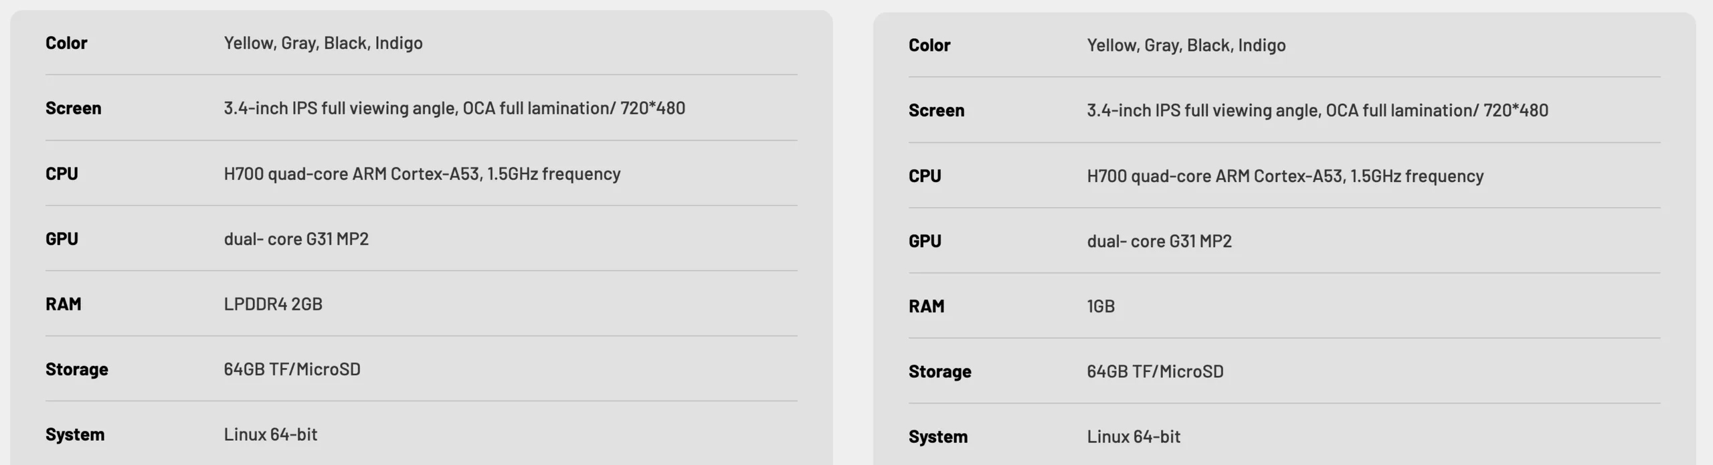Click the right table's 3.4-inch IPS screen value
This screenshot has height=465, width=1713.
coord(1317,110)
